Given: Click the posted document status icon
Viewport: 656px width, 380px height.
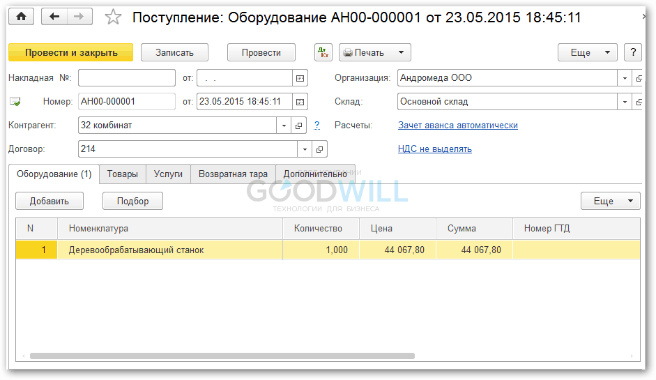Looking at the screenshot, I should coord(15,102).
